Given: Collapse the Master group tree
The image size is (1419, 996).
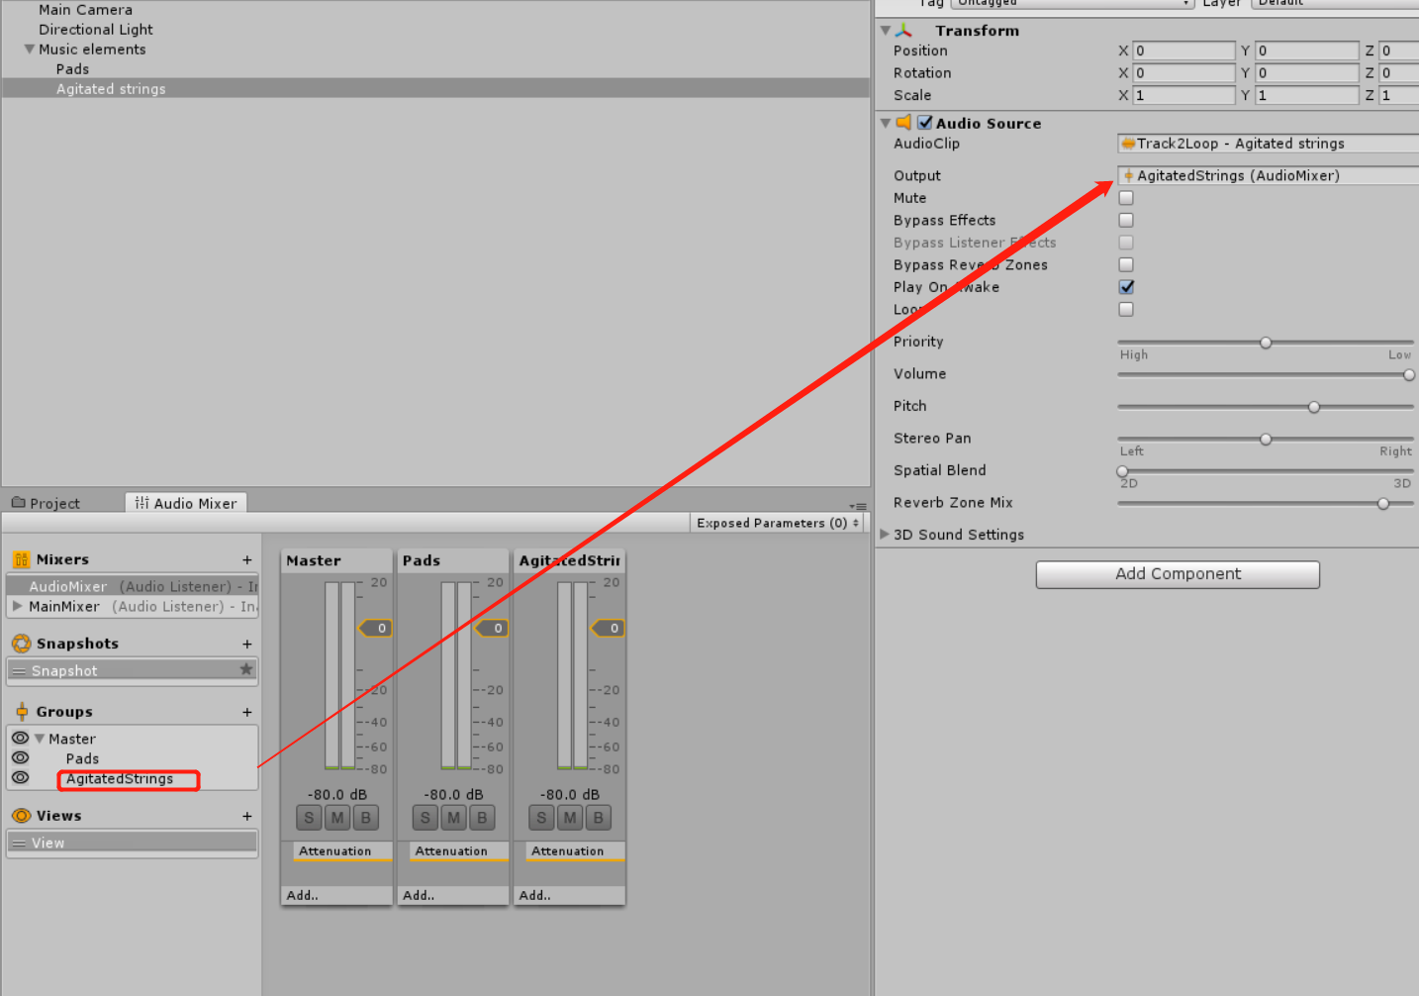Looking at the screenshot, I should pyautogui.click(x=40, y=739).
